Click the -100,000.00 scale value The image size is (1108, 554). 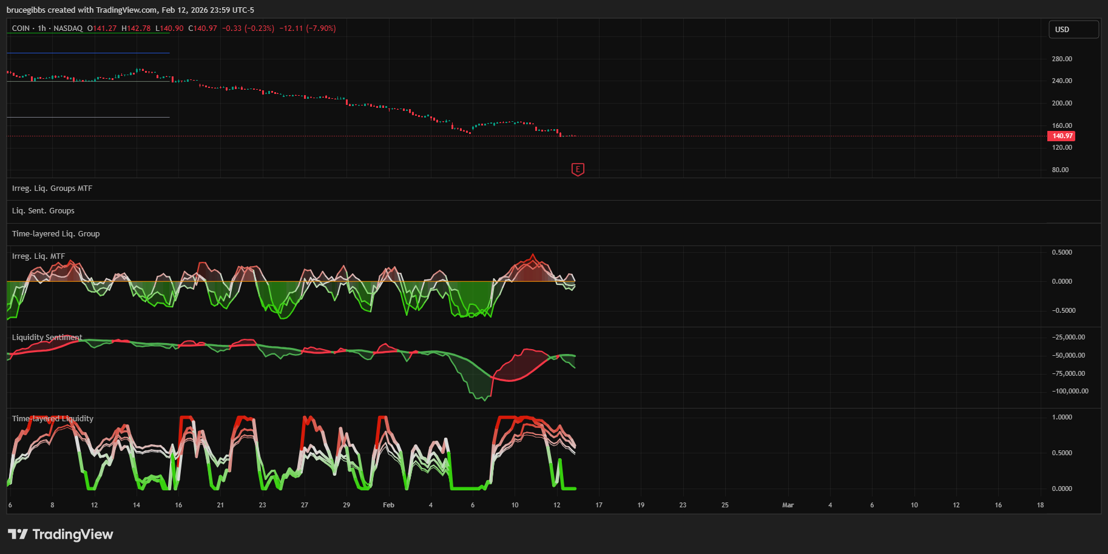tap(1070, 392)
